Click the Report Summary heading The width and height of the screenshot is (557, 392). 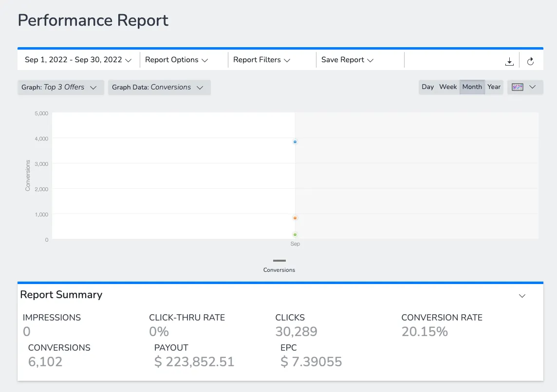click(x=61, y=294)
